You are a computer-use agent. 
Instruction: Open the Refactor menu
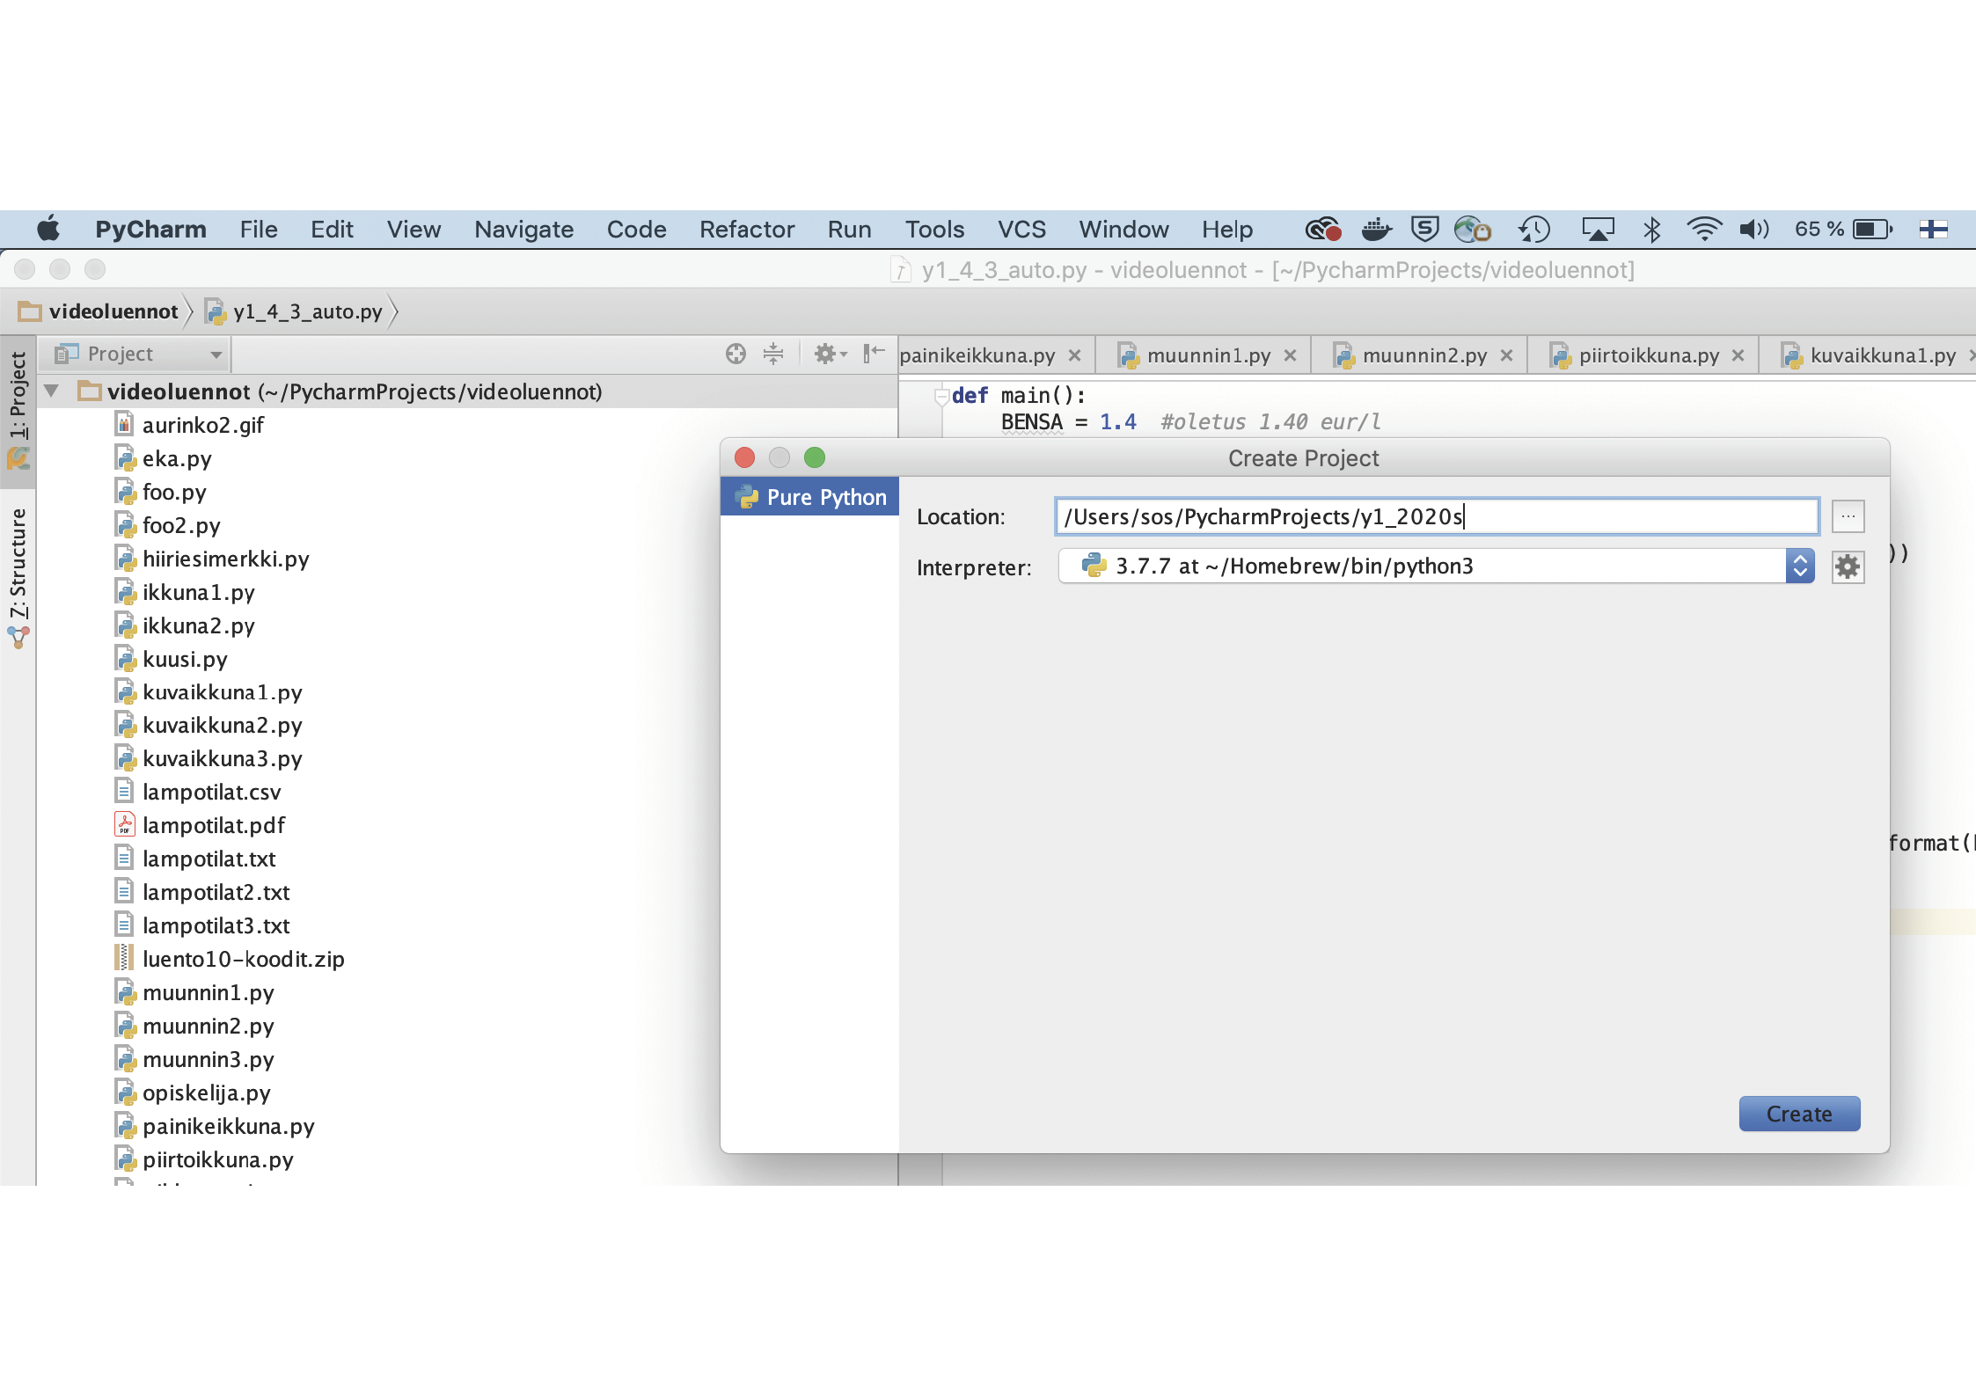[x=746, y=230]
